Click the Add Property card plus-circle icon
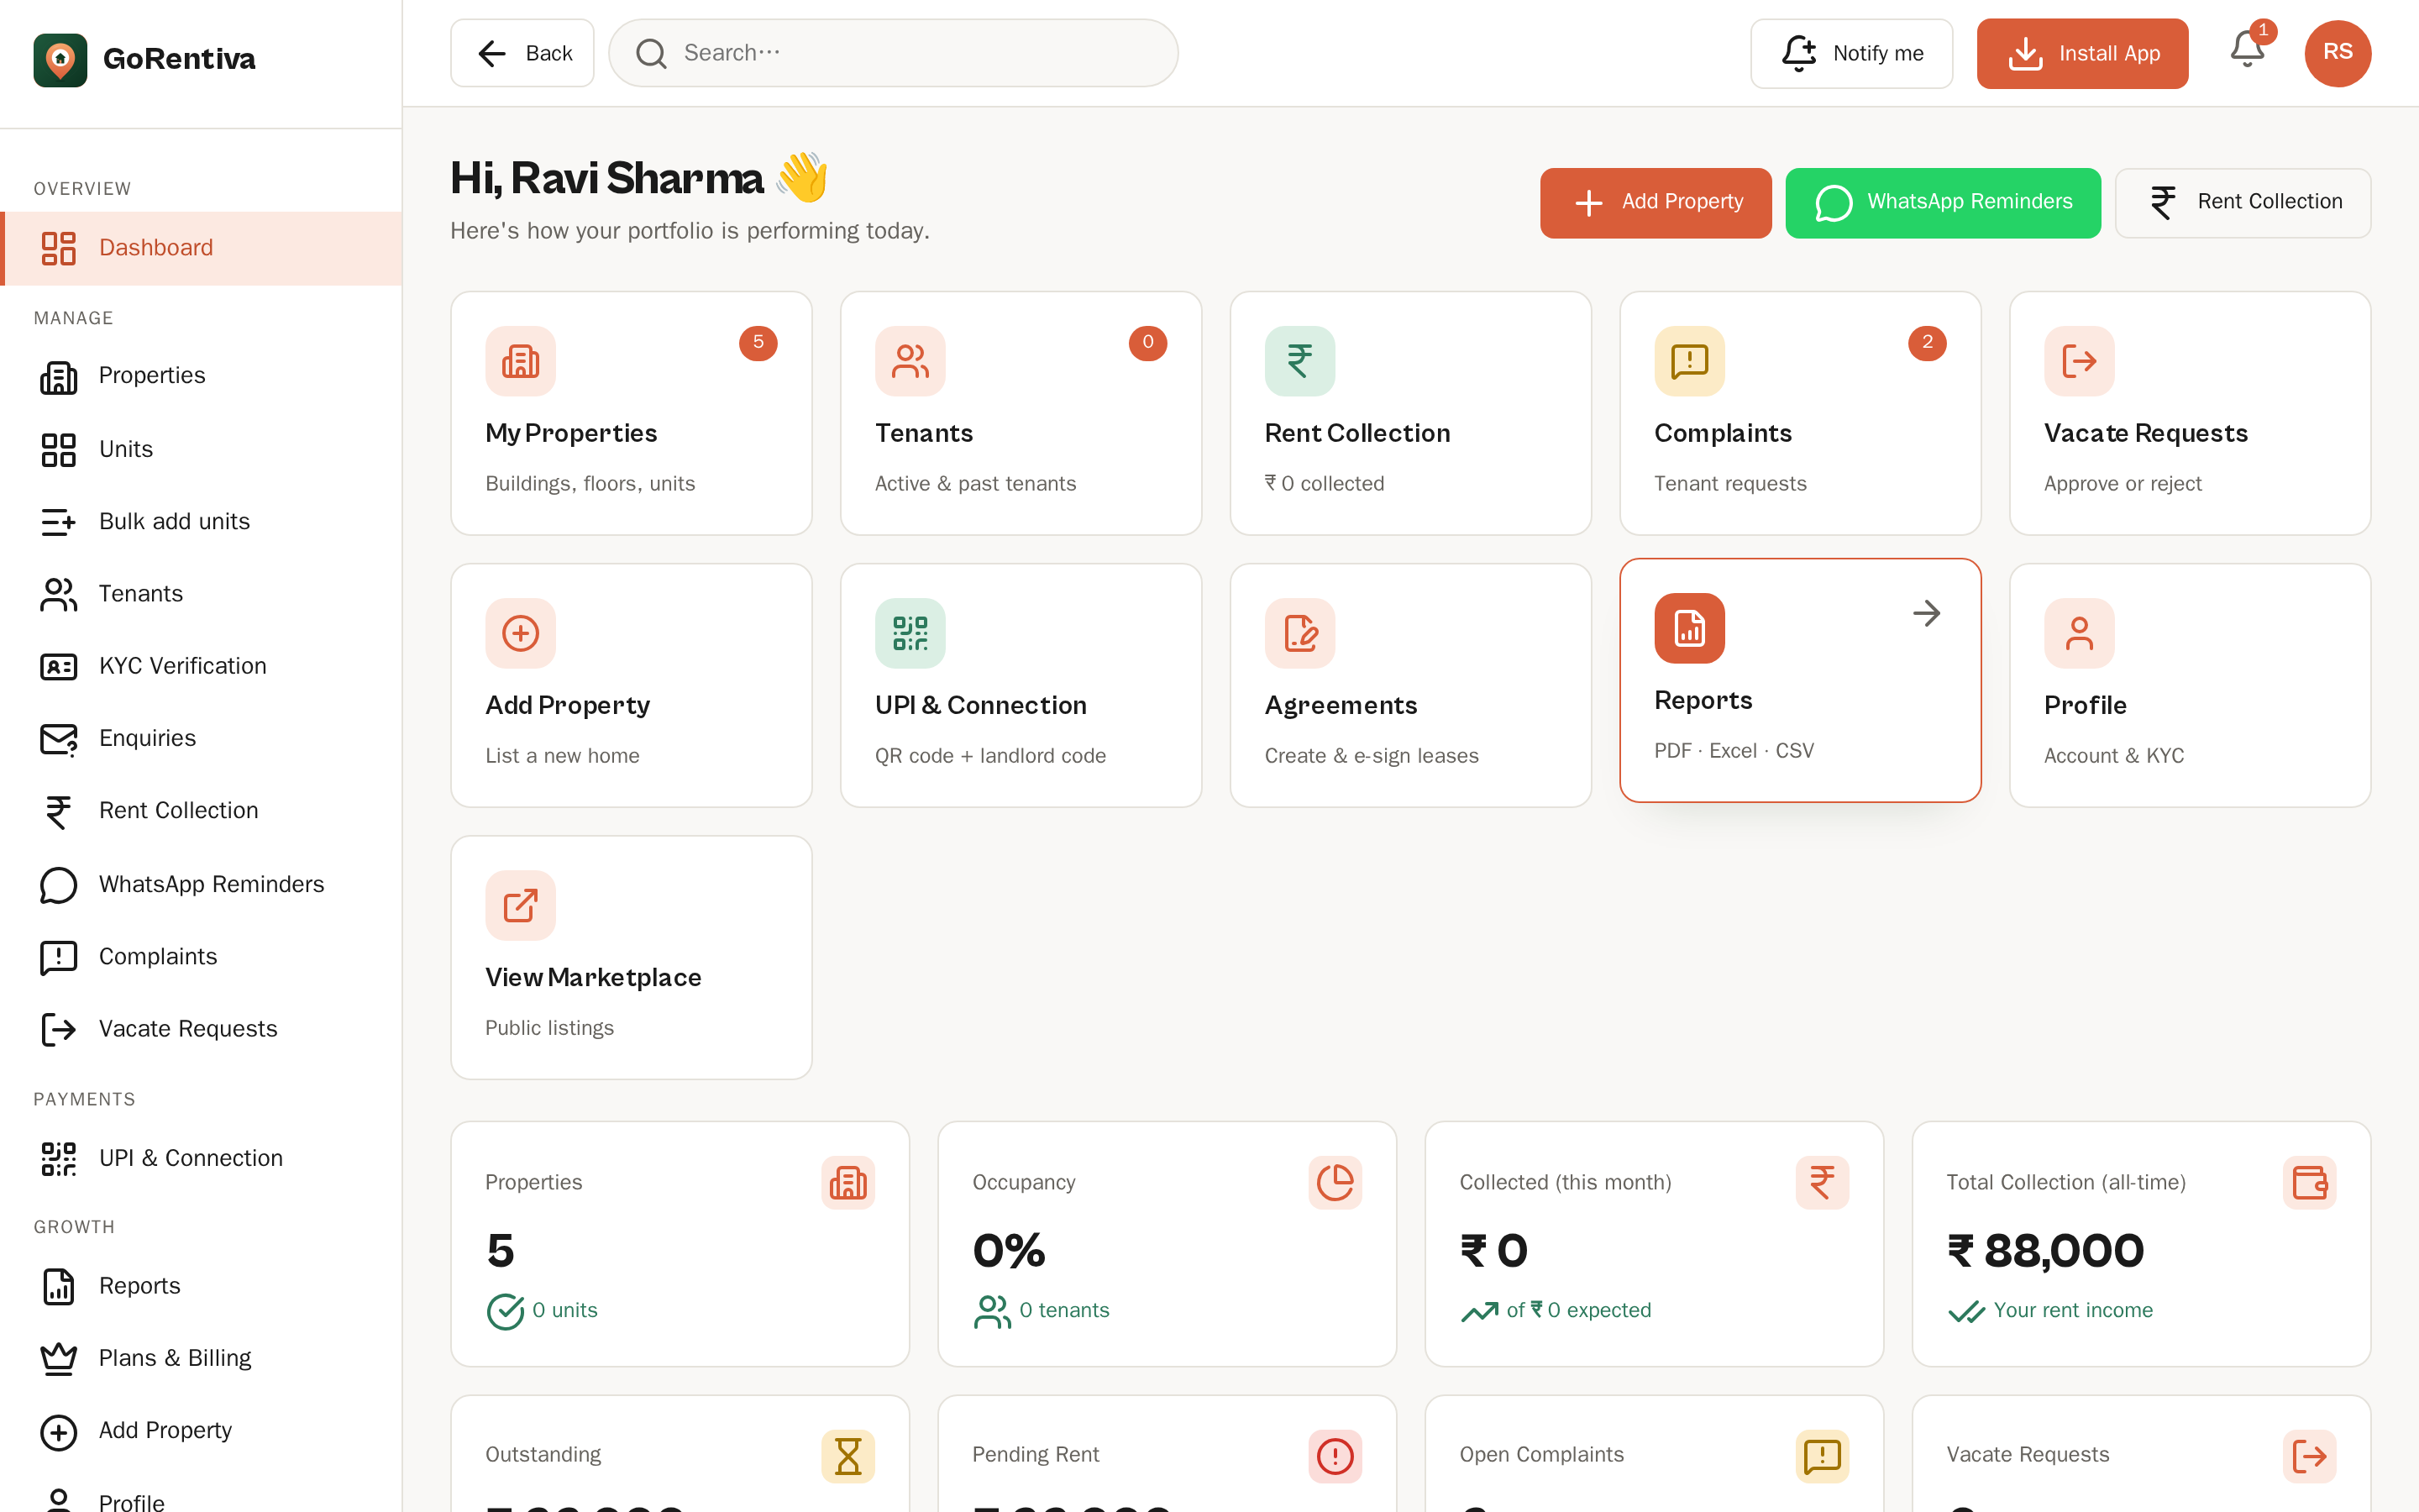 pyautogui.click(x=520, y=632)
